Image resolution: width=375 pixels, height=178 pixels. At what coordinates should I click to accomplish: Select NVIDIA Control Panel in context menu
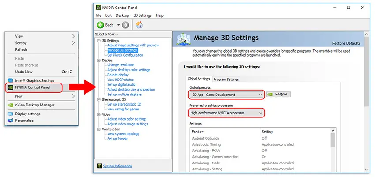coord(34,87)
